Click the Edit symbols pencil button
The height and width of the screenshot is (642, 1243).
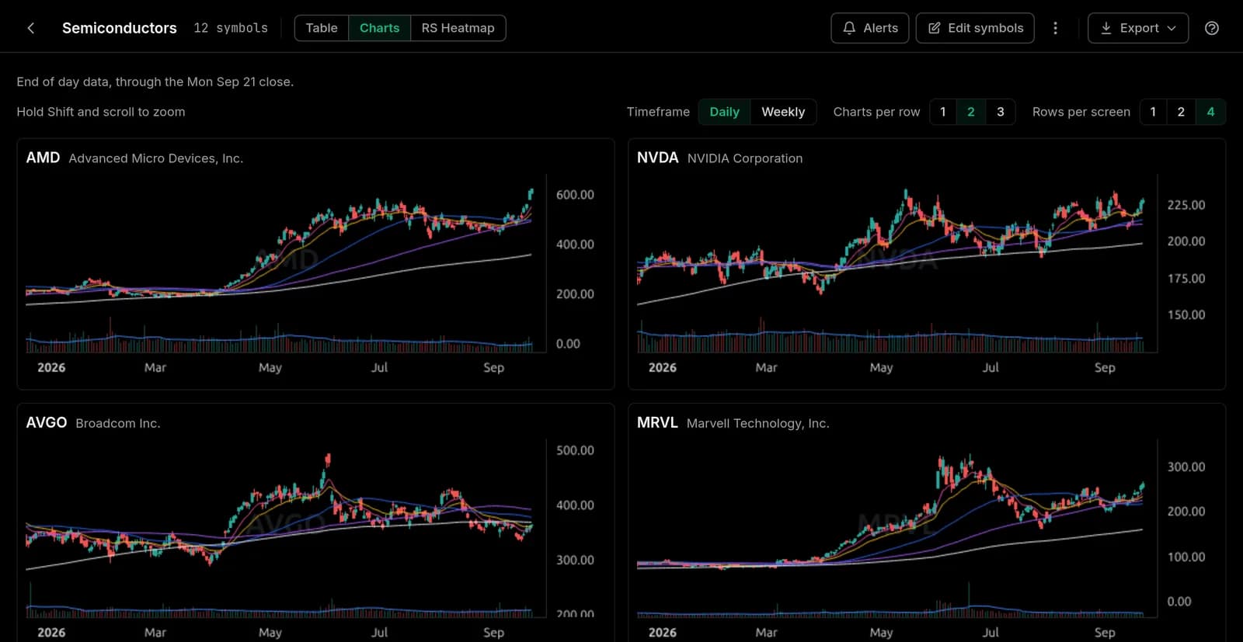click(975, 28)
